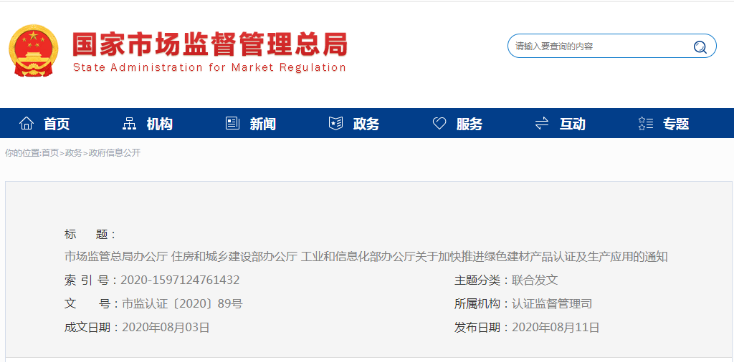Click the 你的位置 breadcrumb label

(x=23, y=152)
